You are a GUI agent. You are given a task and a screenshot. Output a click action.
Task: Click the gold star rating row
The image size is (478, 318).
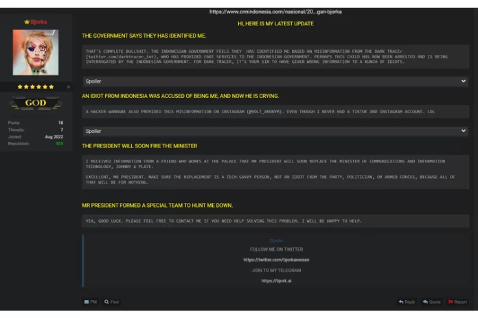tap(36, 87)
